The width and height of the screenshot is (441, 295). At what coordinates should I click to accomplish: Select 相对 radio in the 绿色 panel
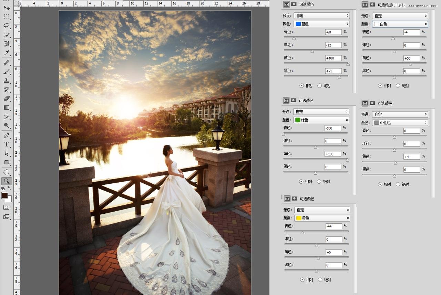(x=301, y=182)
